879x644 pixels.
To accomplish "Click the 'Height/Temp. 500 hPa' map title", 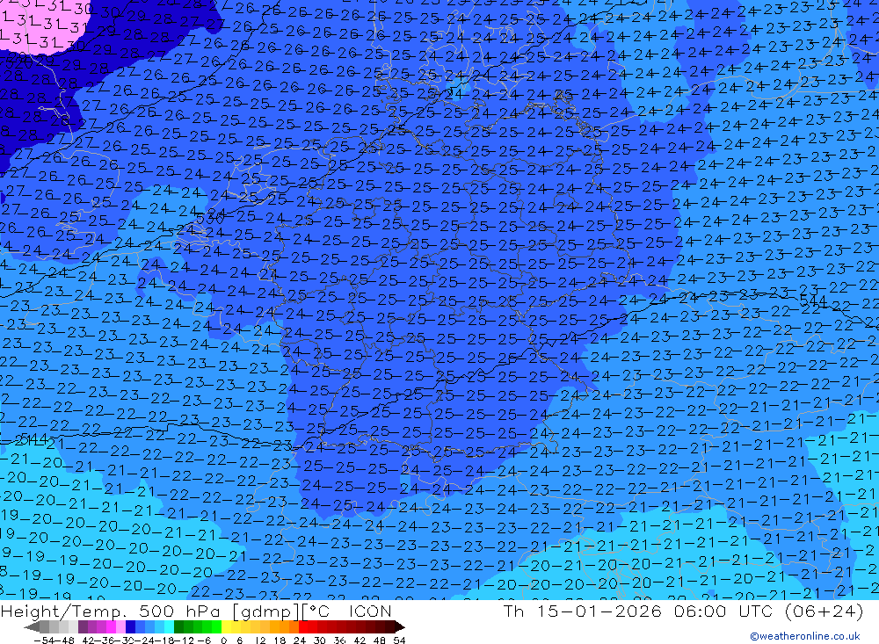I will [x=111, y=611].
